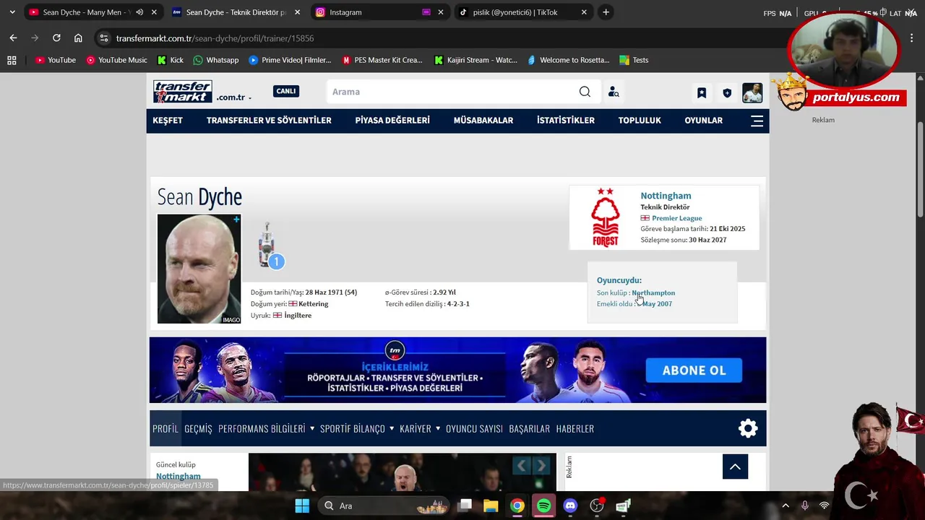The image size is (925, 520).
Task: Open Discord from the taskbar
Action: point(570,506)
